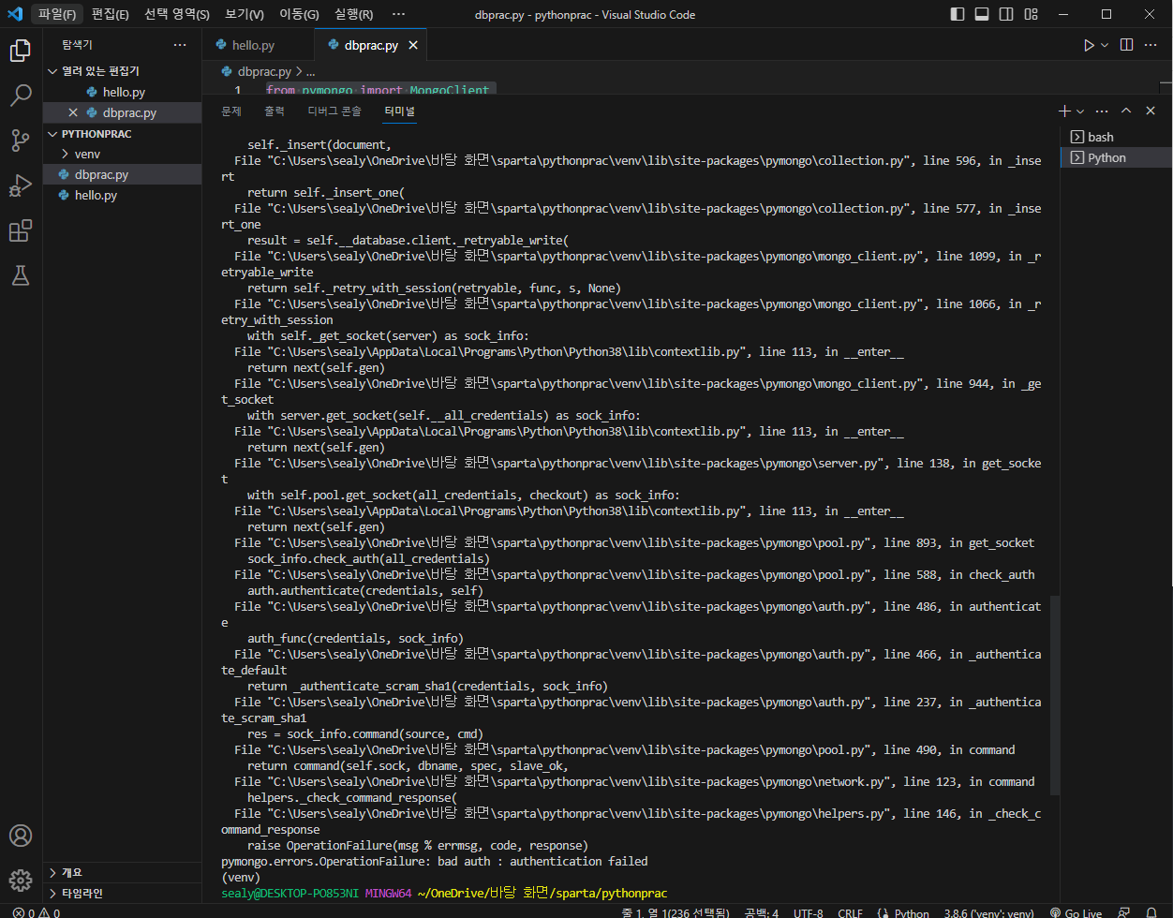Screen dimensions: 1173x918
Task: Click line and column indicator in status bar
Action: tap(675, 912)
